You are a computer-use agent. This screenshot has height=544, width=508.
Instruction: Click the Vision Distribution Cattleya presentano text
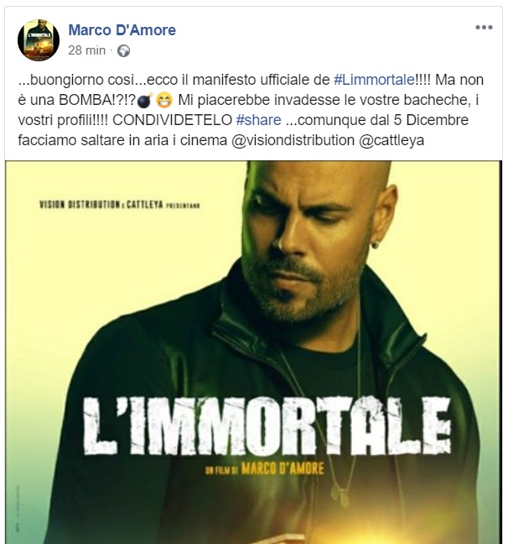(x=120, y=205)
